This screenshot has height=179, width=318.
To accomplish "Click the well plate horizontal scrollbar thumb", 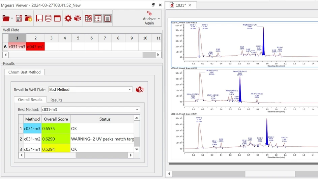I will [x=149, y=55].
